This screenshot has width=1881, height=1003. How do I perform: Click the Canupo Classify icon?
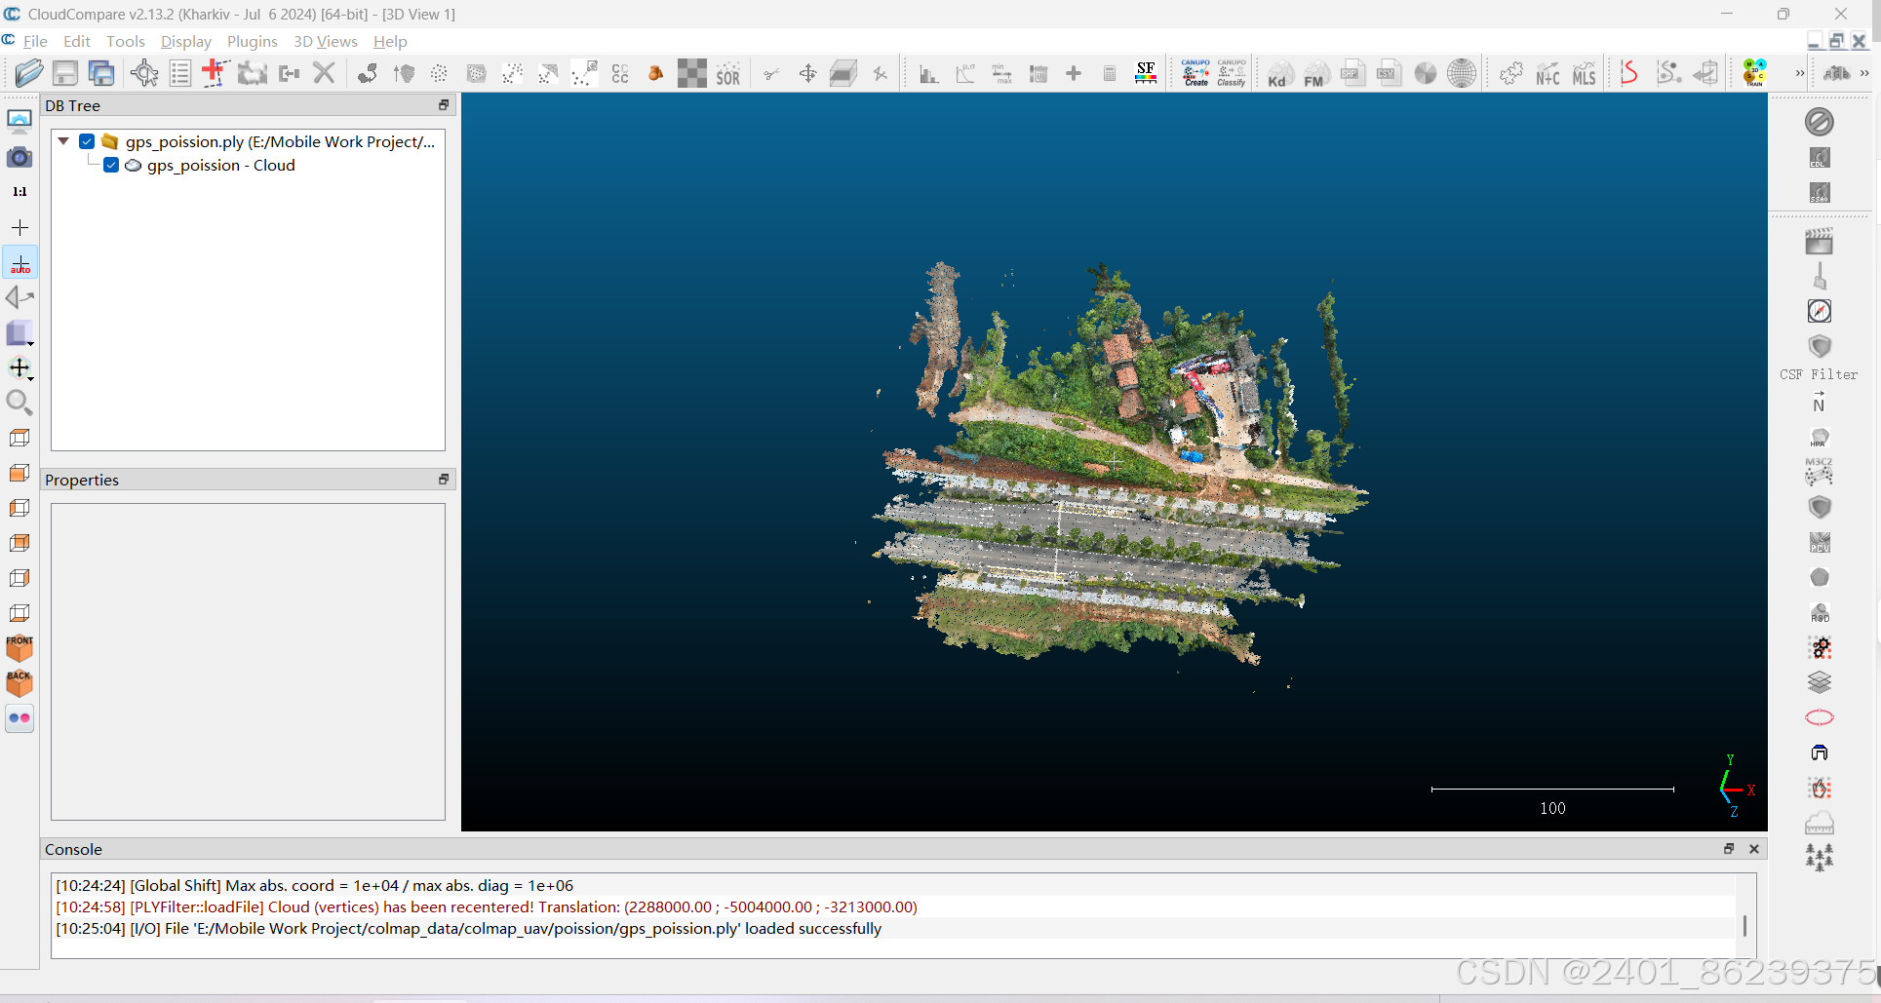tap(1232, 73)
